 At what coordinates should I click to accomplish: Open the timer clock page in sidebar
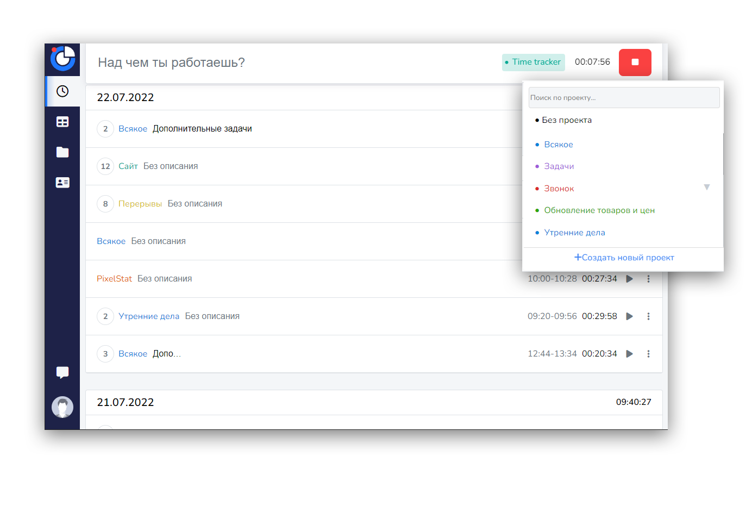62,91
